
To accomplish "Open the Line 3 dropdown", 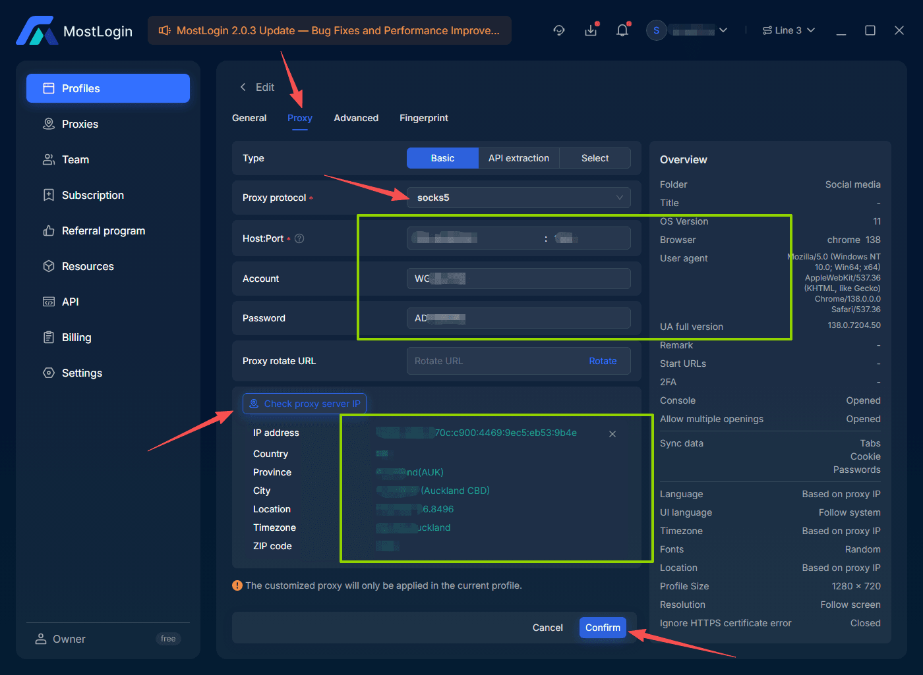I will coord(789,30).
